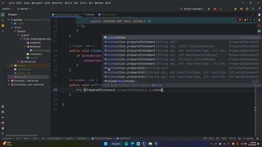Open the yellow build tools icon in the toolbar
This screenshot has height=147, width=262.
coord(241,9)
